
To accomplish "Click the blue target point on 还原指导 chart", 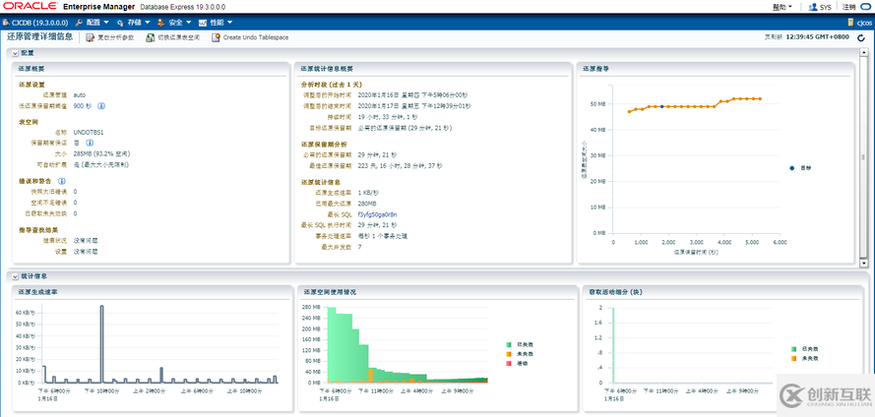I will 661,106.
